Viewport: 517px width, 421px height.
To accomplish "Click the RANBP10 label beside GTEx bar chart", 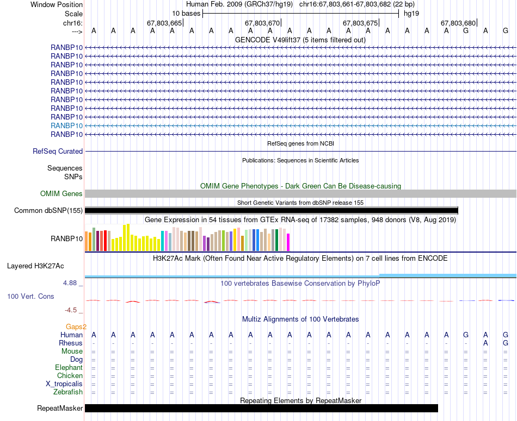I will (x=66, y=238).
